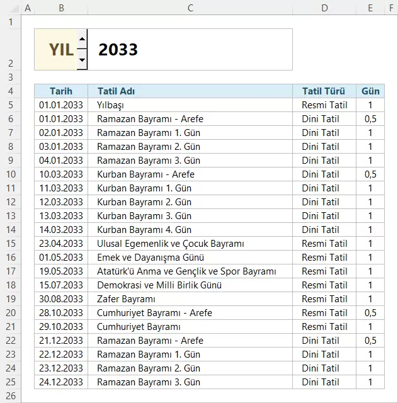Select Demokrasi ve Milli Birlik Günü cell
Screen dimensions: 398x403
190,285
